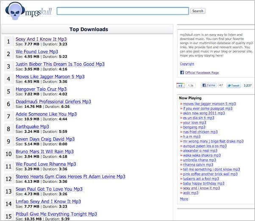Click the Search button
Viewport: 255px width, 221px height.
tap(198, 11)
